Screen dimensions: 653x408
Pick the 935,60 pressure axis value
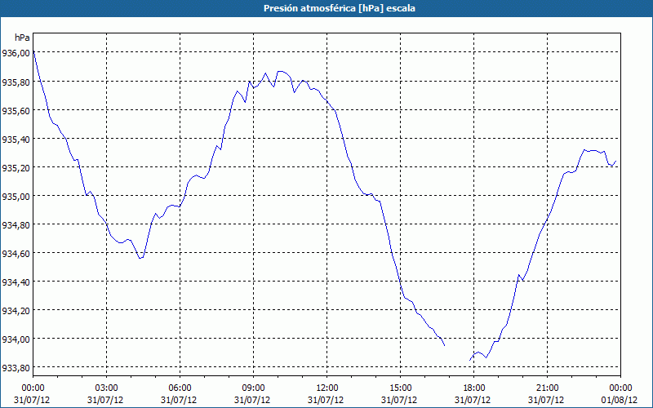(x=16, y=110)
